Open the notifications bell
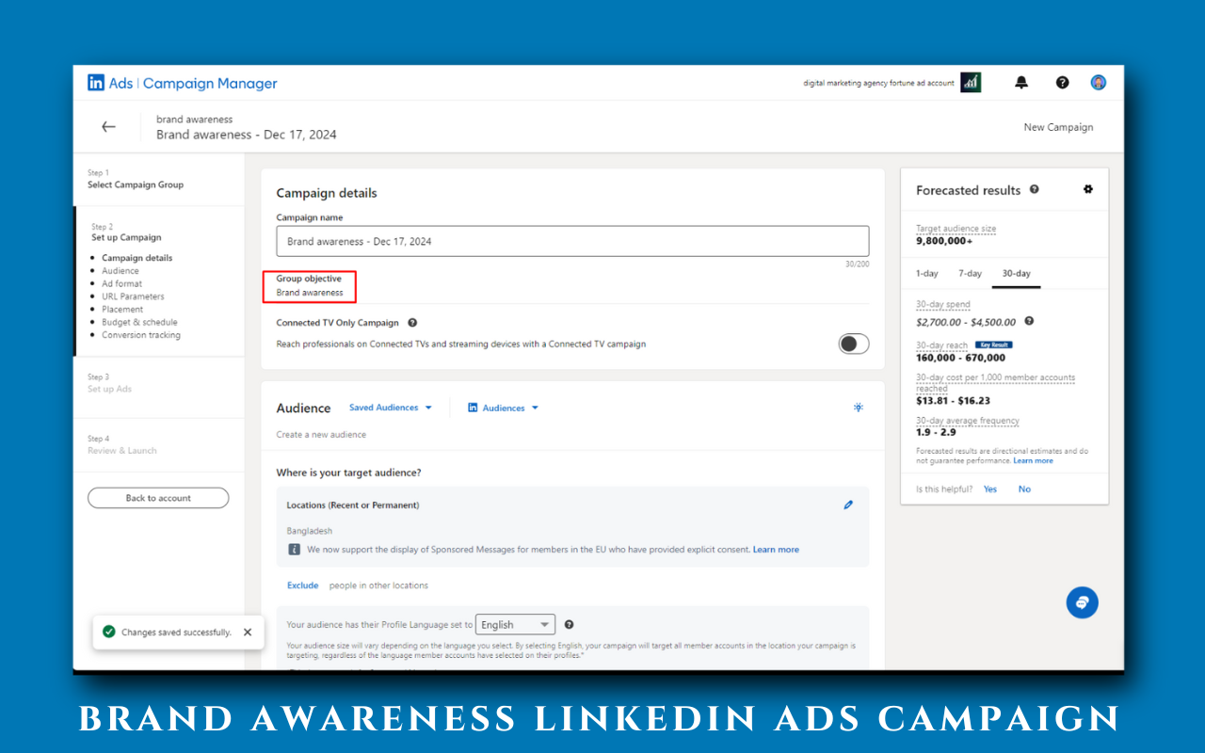The image size is (1205, 753). tap(1021, 83)
